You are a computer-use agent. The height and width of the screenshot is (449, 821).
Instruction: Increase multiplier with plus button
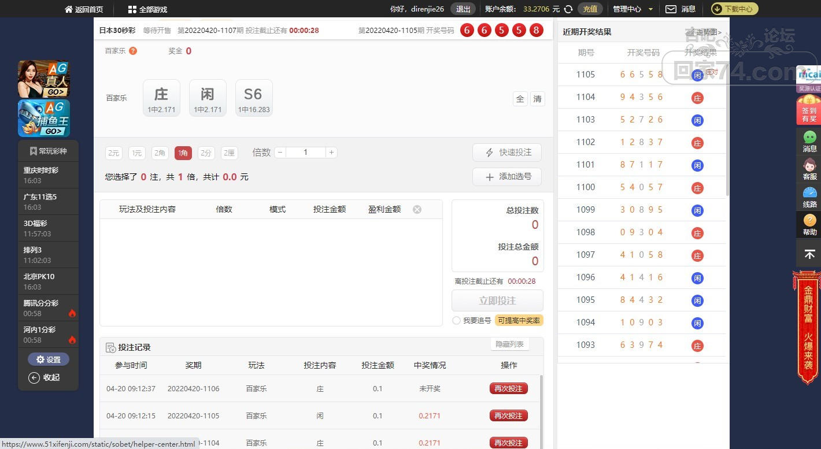tap(331, 153)
